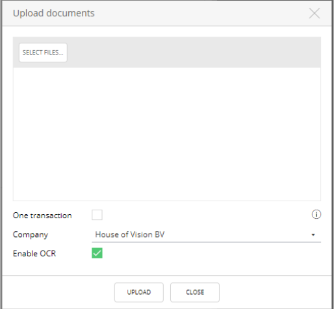Click the info icon beside One transaction

pyautogui.click(x=316, y=214)
